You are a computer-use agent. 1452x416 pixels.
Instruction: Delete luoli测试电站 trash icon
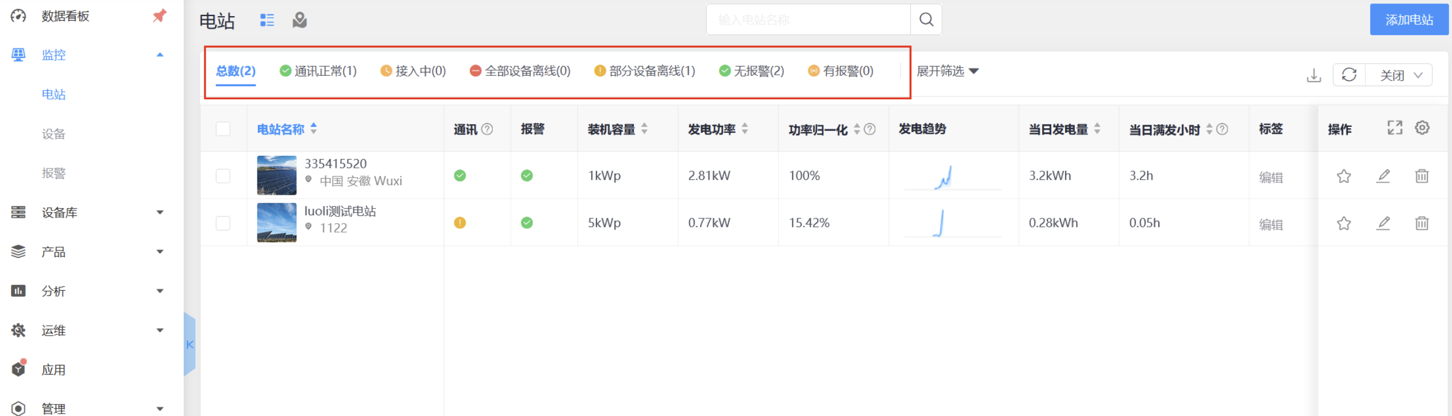click(1421, 223)
